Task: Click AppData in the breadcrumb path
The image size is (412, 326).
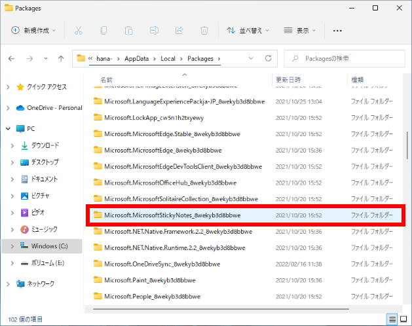Action: coord(137,58)
